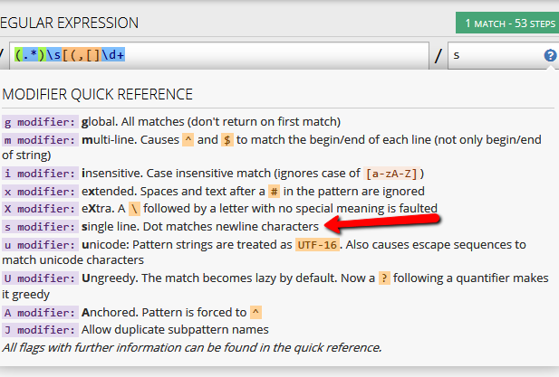Click the regular expression input field

click(219, 55)
